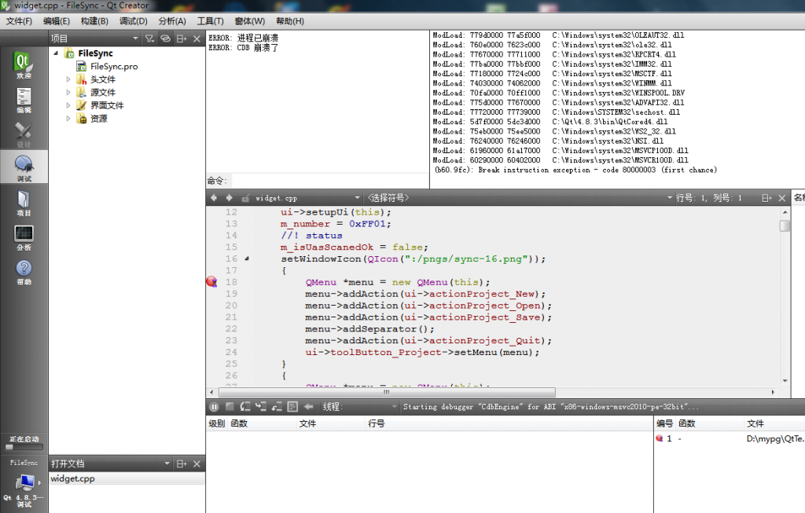Fold the code block at line 16
This screenshot has height=513, width=805.
click(247, 258)
